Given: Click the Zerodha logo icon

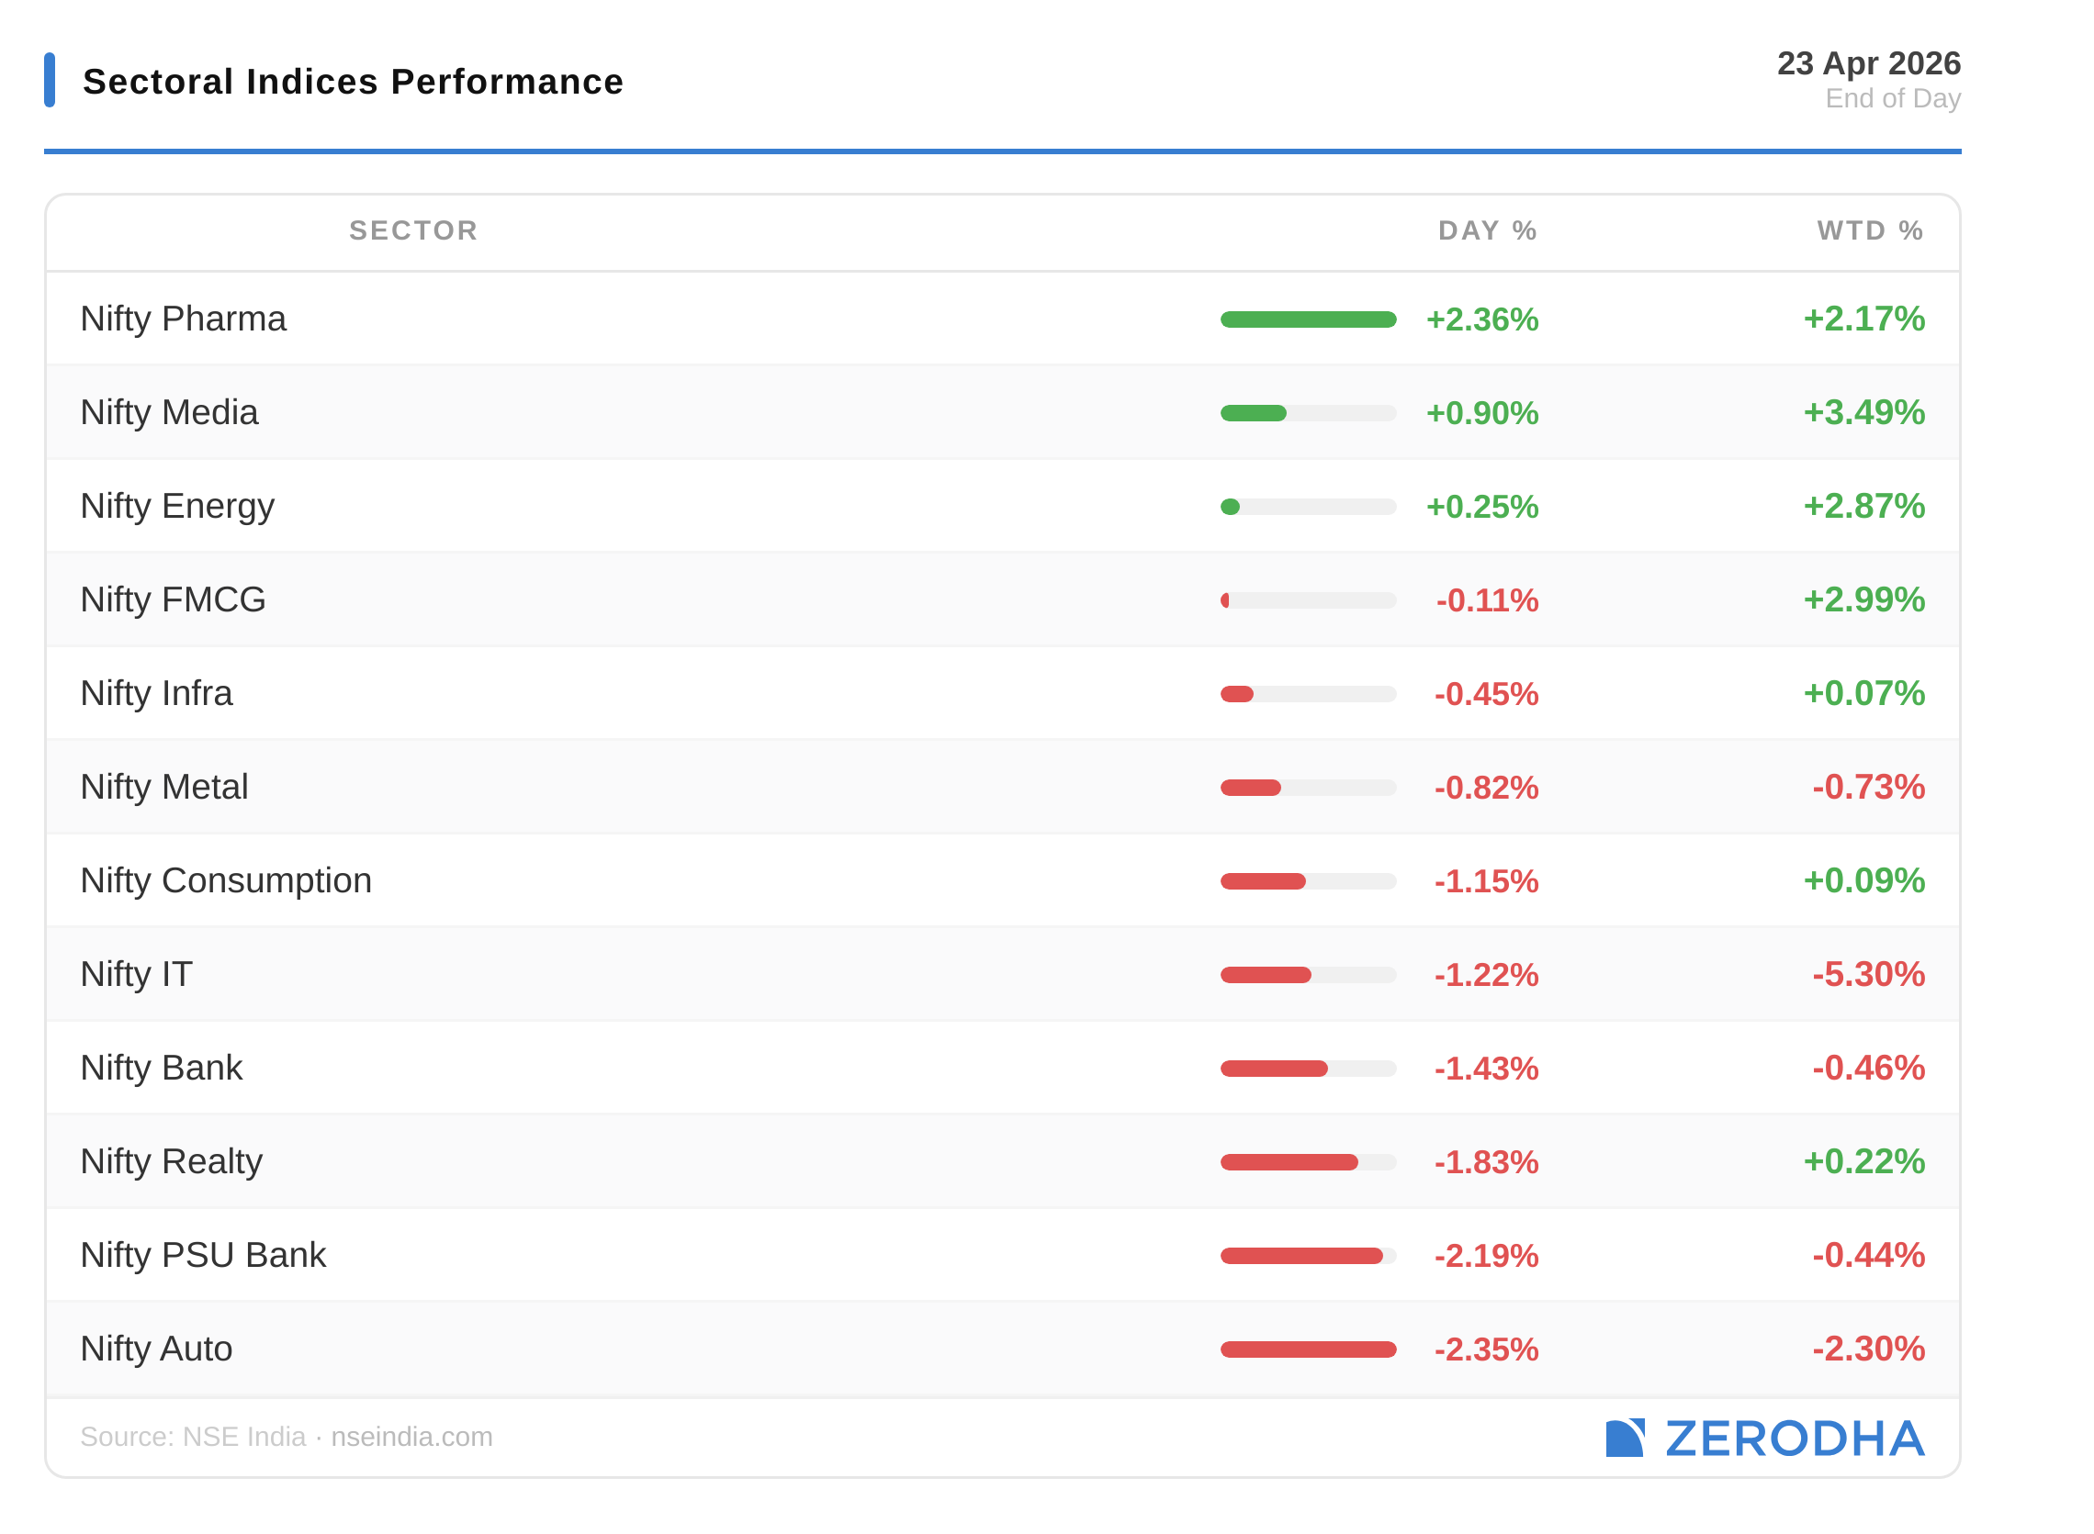Looking at the screenshot, I should pyautogui.click(x=1624, y=1438).
